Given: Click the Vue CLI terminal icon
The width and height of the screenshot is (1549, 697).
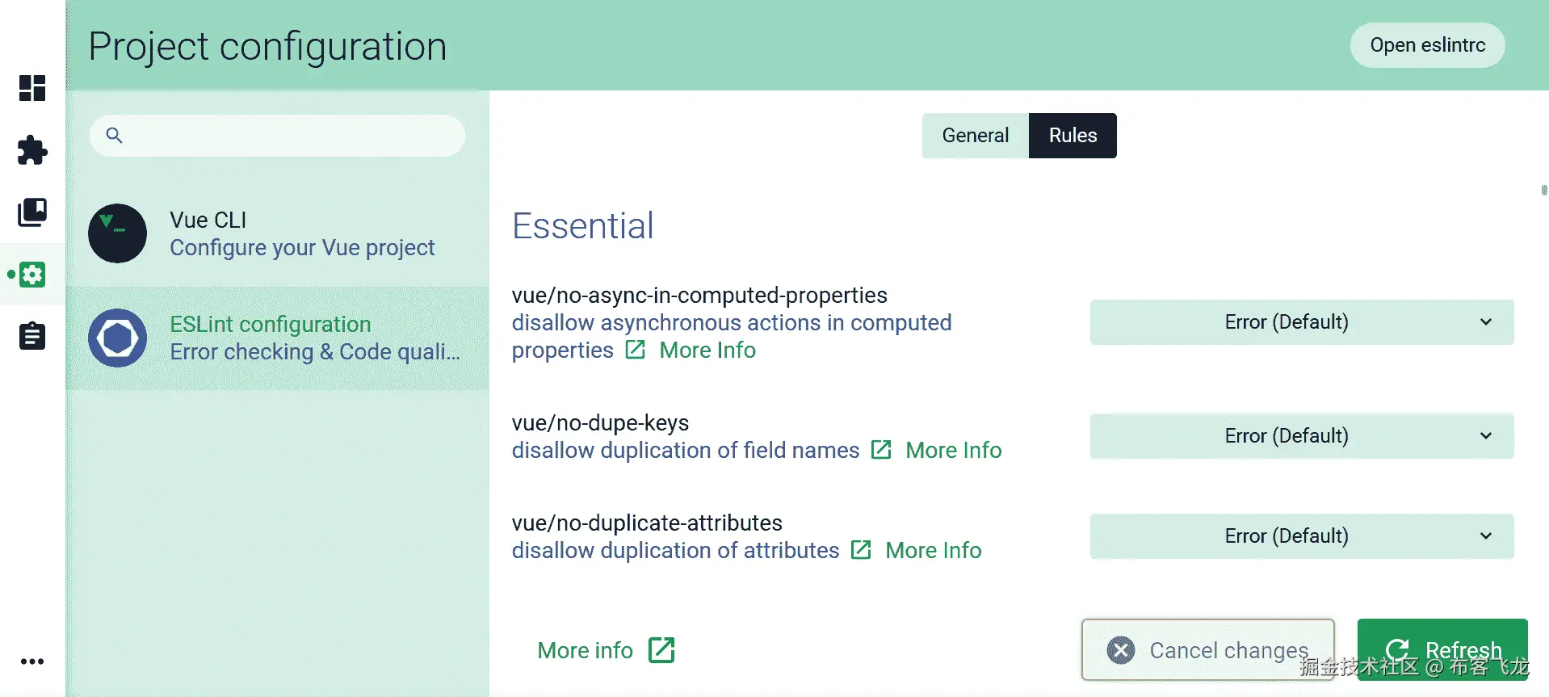Looking at the screenshot, I should (x=118, y=233).
